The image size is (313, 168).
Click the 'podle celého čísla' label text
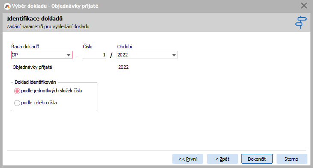pyautogui.click(x=39, y=103)
